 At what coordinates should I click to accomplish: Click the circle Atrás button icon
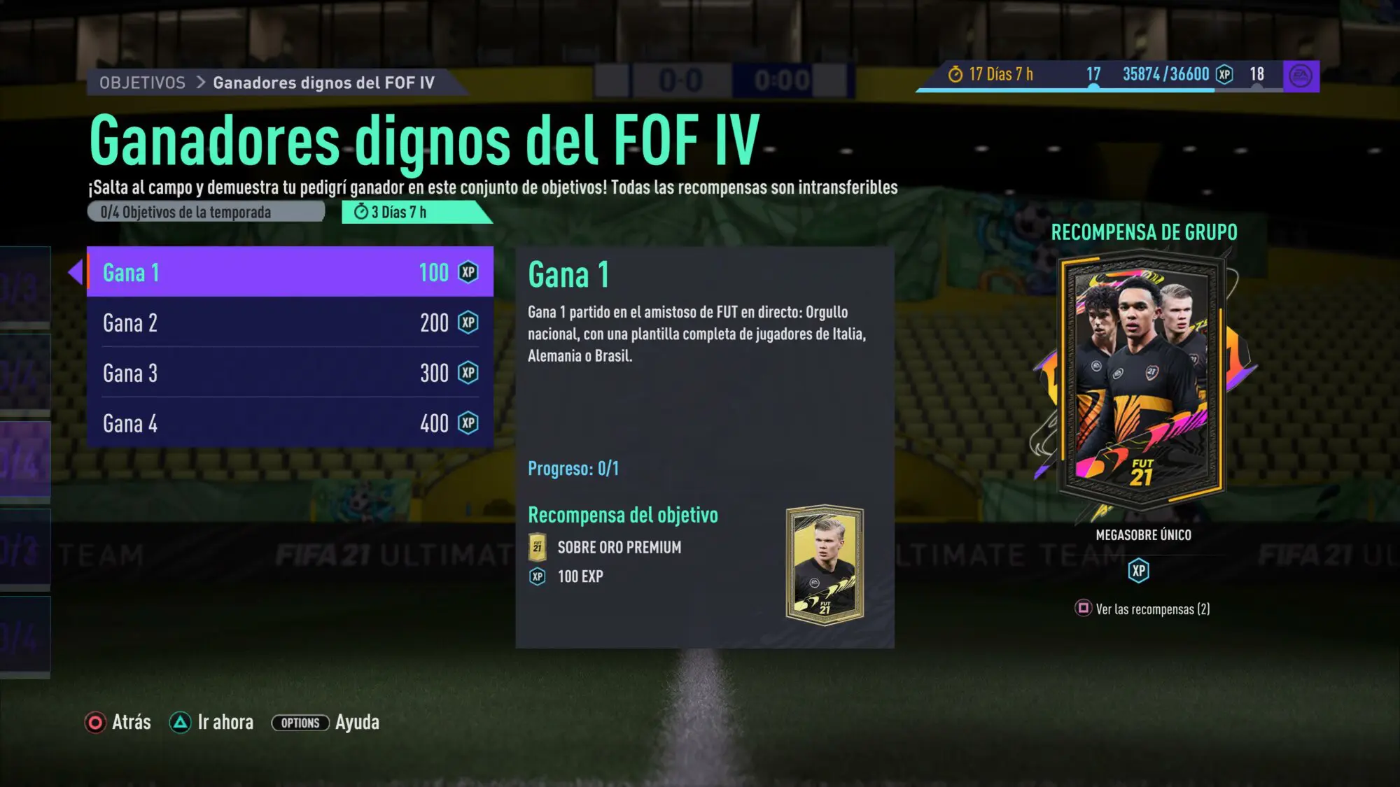pos(95,723)
